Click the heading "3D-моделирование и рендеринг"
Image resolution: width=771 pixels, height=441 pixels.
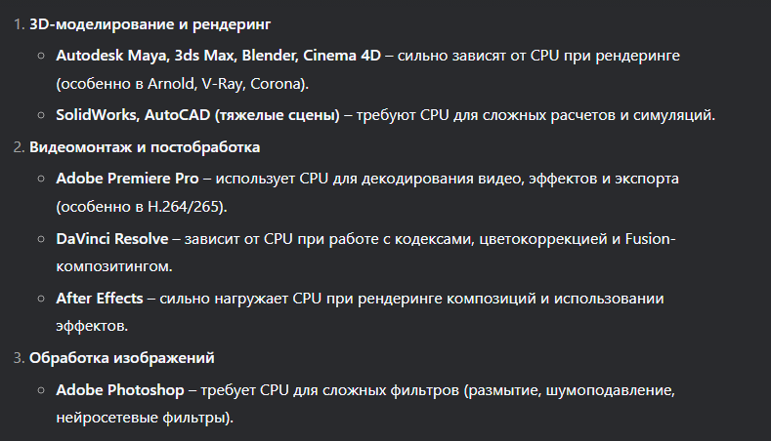coord(150,24)
